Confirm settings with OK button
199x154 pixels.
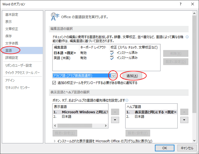click(x=165, y=148)
